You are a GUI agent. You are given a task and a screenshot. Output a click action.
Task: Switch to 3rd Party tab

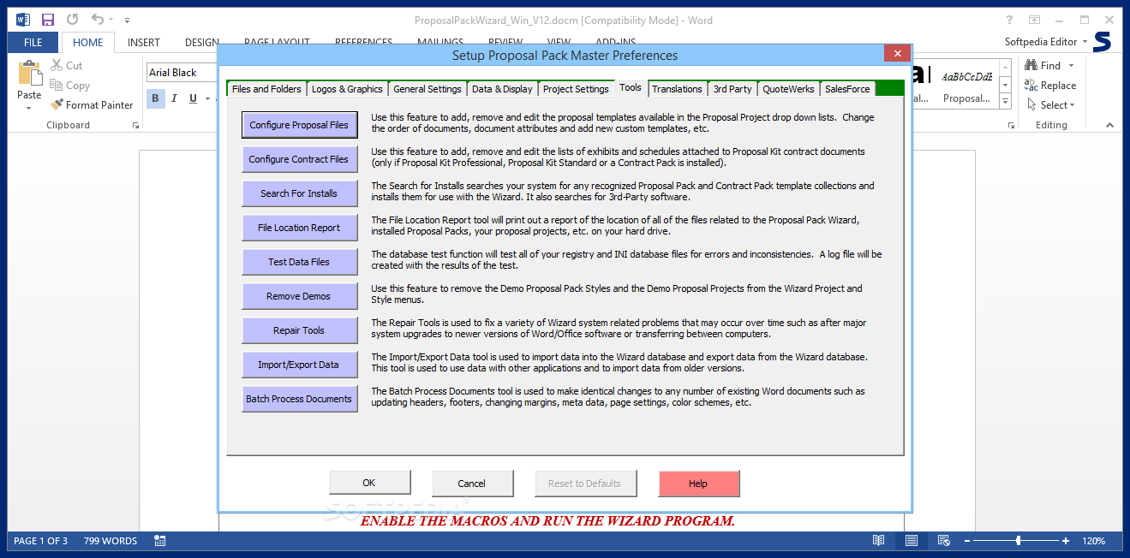(732, 89)
